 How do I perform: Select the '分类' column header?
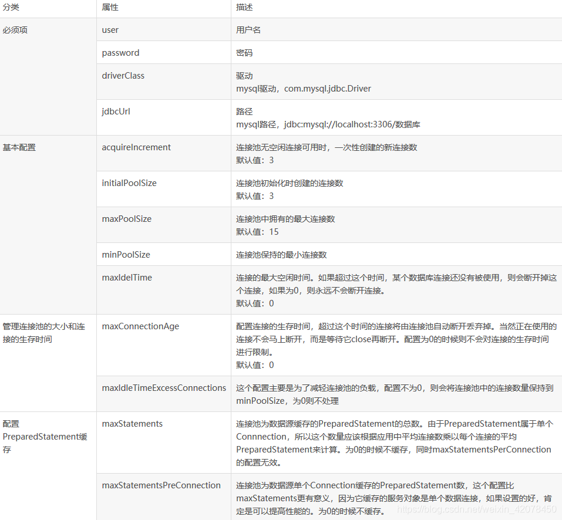tap(48, 8)
